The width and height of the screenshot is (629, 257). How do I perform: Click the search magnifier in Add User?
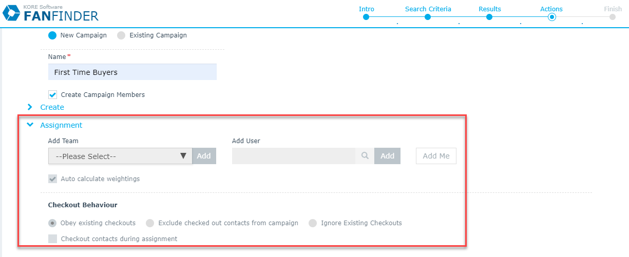(365, 156)
